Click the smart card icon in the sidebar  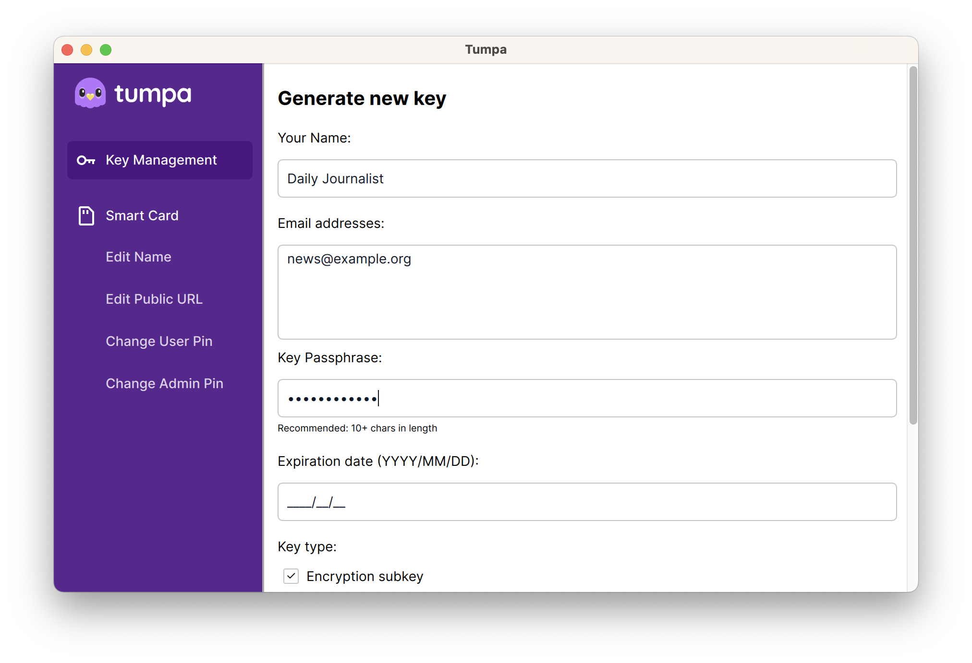click(x=86, y=216)
